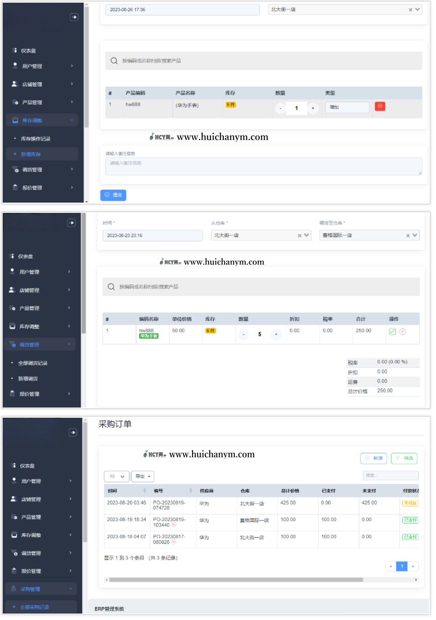The width and height of the screenshot is (436, 620).
Task: Focus product search field in 调货 screen
Action: 261,287
